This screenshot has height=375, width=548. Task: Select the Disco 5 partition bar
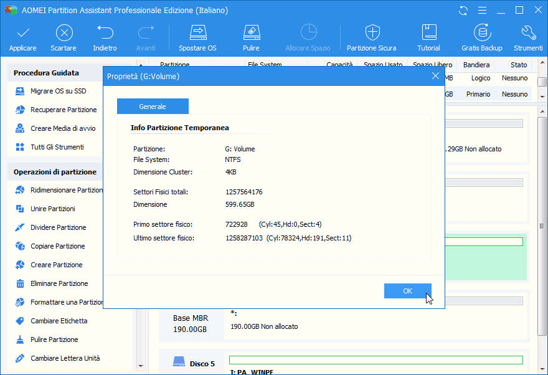pyautogui.click(x=376, y=360)
